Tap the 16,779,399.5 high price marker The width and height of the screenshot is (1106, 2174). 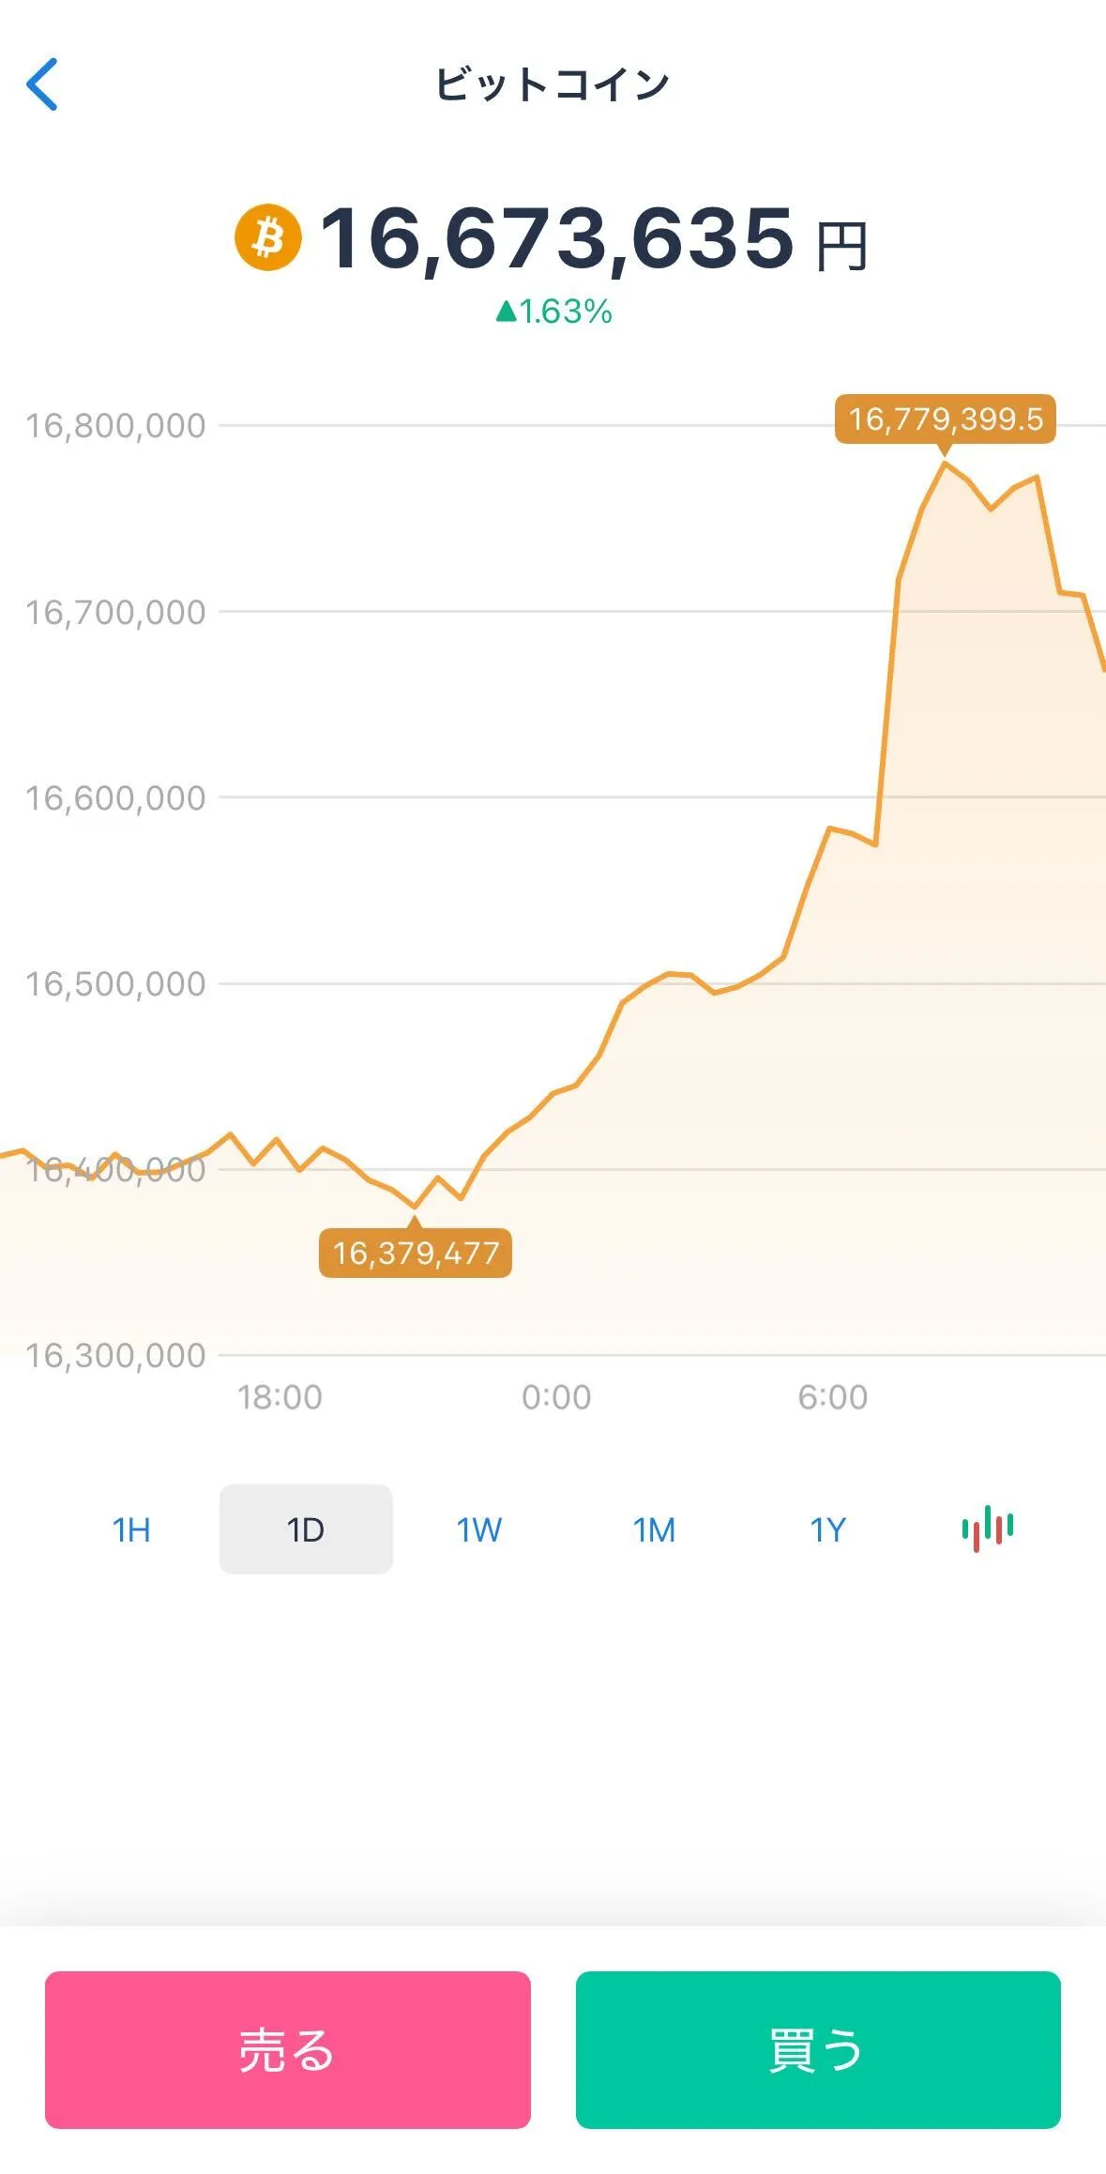pyautogui.click(x=946, y=419)
